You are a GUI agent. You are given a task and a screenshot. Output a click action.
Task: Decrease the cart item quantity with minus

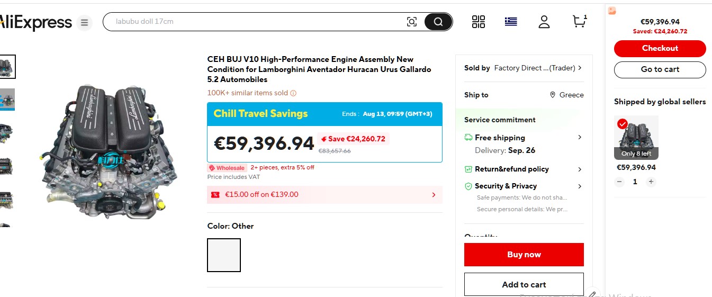click(619, 182)
